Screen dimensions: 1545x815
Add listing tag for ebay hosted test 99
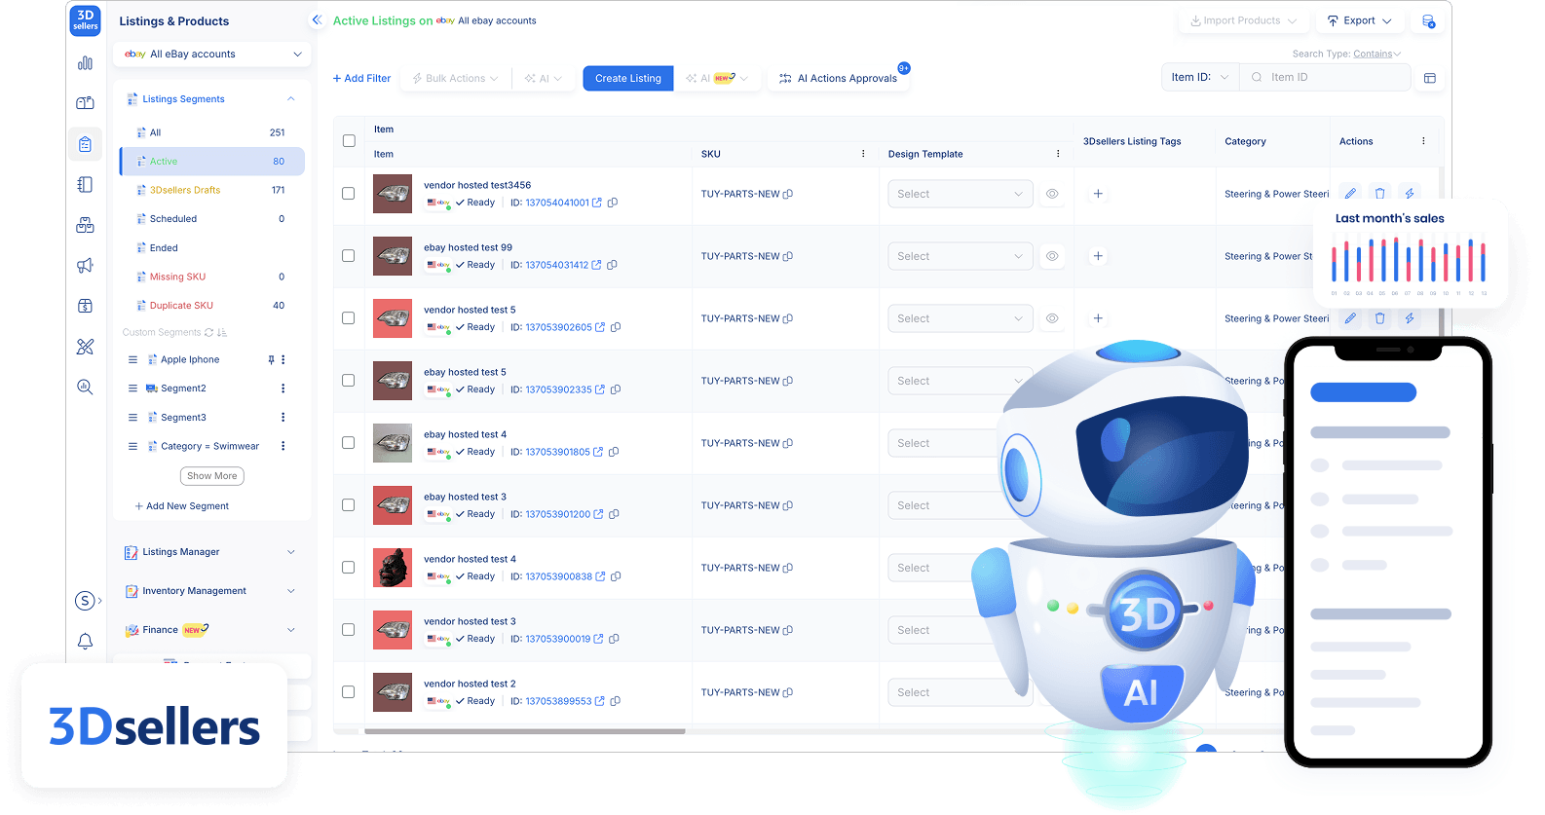(1098, 256)
